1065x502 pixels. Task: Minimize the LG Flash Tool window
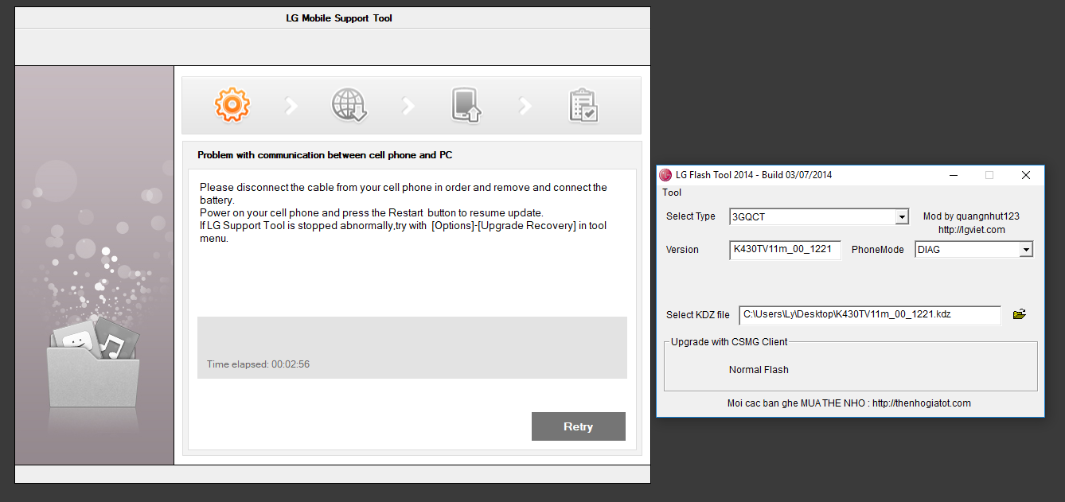(x=953, y=175)
